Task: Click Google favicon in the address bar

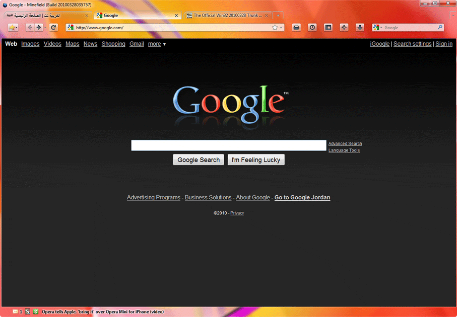Action: 70,28
